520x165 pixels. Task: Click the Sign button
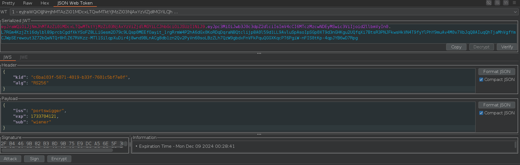pyautogui.click(x=34, y=159)
